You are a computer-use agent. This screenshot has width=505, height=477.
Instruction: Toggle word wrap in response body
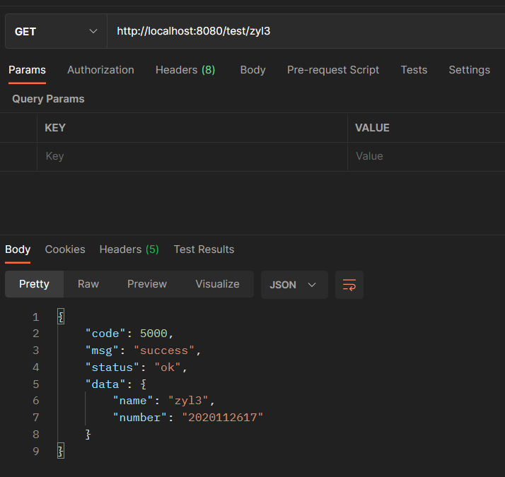(x=349, y=285)
